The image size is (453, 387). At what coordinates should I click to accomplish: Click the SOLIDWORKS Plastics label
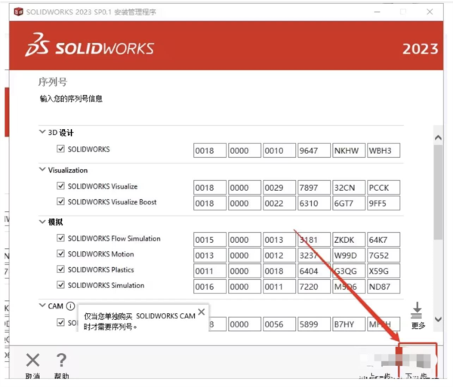[101, 269]
